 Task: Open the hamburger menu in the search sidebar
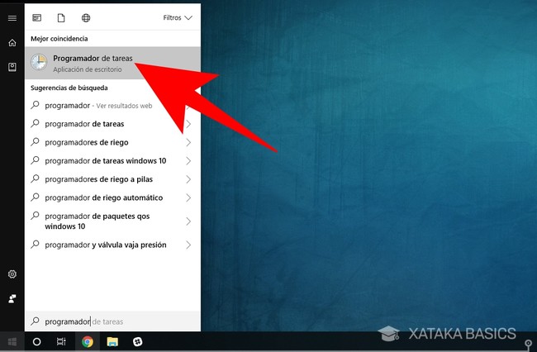[12, 17]
